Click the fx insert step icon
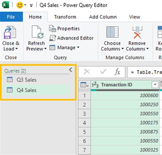162x155 pixels. pyautogui.click(x=117, y=72)
